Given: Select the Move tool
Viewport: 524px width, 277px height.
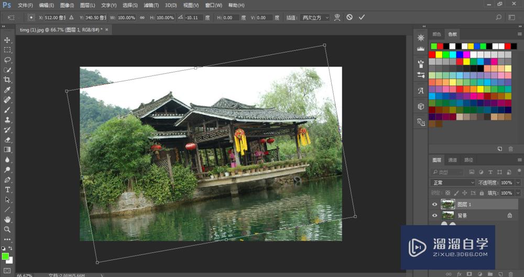Looking at the screenshot, I should [7, 40].
